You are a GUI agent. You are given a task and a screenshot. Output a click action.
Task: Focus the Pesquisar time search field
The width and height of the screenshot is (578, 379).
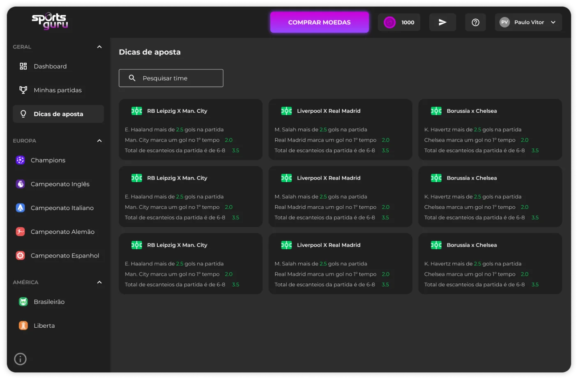coord(171,78)
